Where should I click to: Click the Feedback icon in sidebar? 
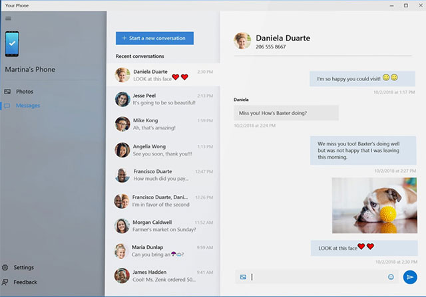tap(6, 282)
